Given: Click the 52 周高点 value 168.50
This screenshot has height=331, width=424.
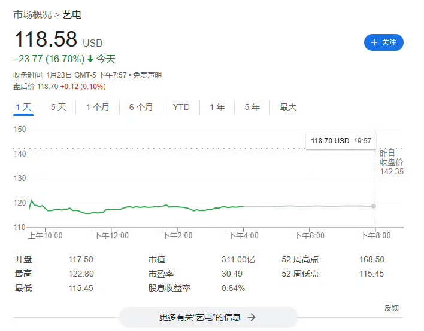Looking at the screenshot, I should (372, 259).
